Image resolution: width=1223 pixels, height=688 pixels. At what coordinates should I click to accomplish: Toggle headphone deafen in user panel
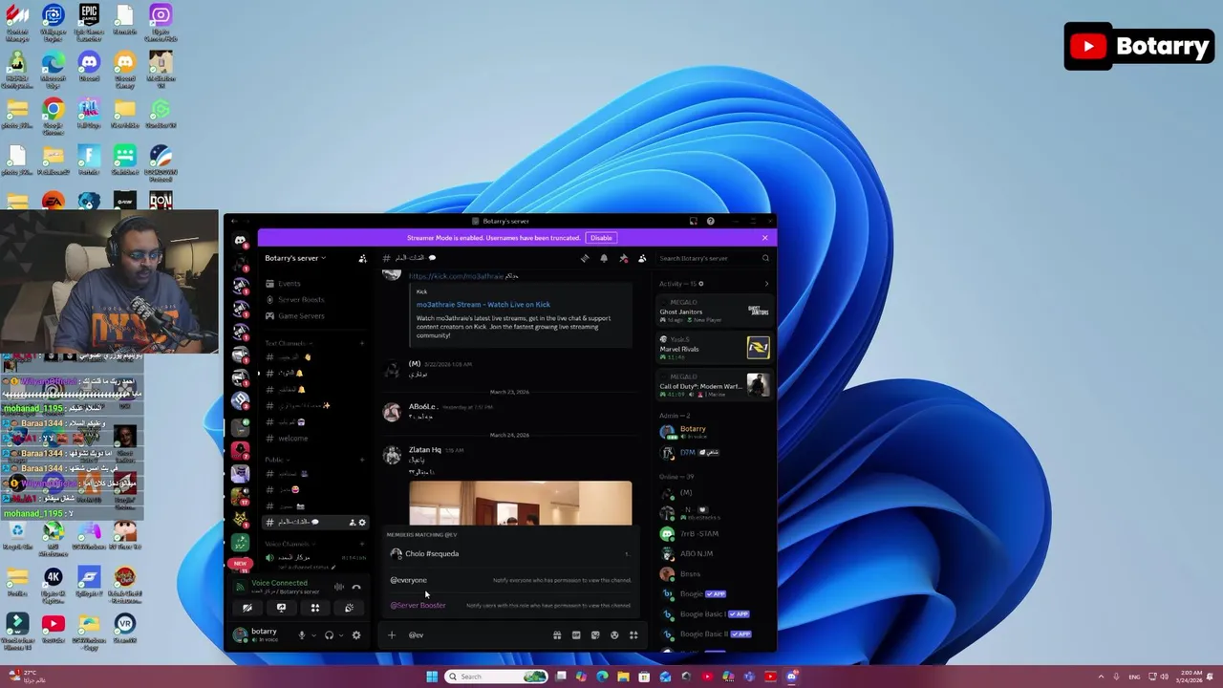point(329,635)
